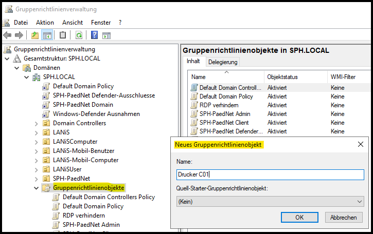Open the Aktion menu
Screen dimensions: 373x234
tap(45, 23)
